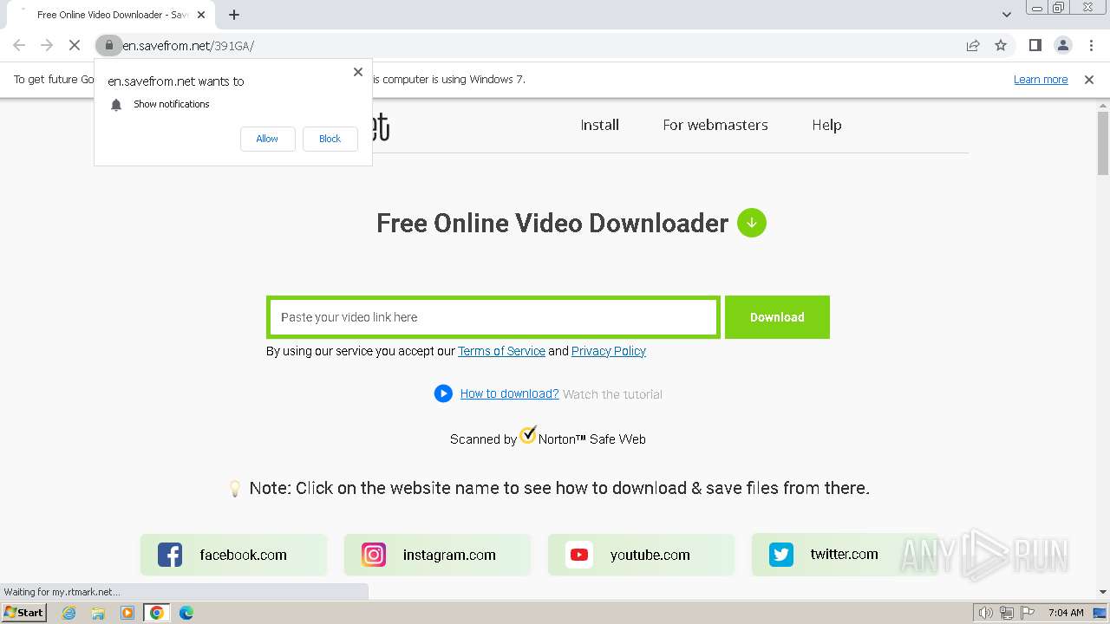Click the site lock icon
The width and height of the screenshot is (1110, 624).
(x=108, y=45)
